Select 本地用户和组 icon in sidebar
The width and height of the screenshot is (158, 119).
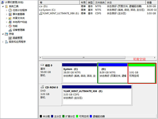(10, 22)
